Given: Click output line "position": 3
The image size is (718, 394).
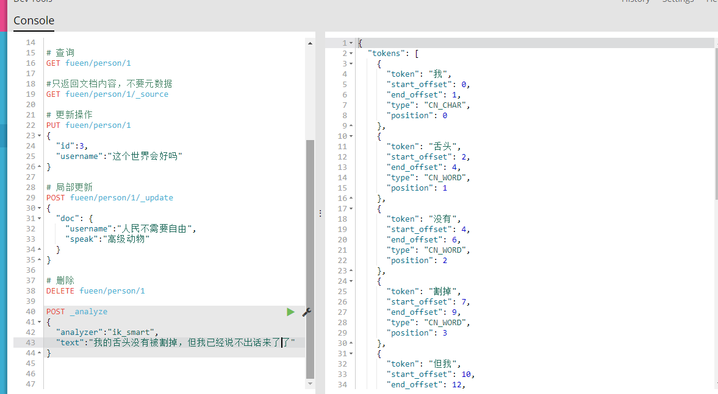Looking at the screenshot, I should coord(417,332).
